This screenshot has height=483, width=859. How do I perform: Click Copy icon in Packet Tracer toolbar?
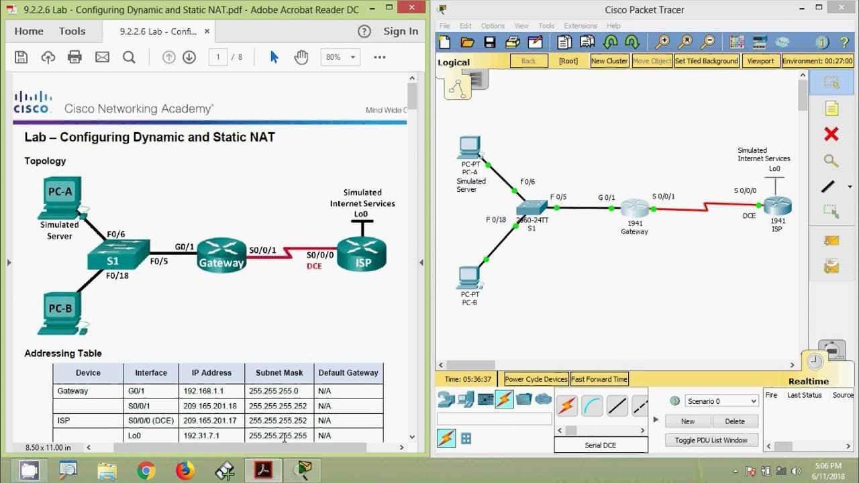[x=564, y=42]
